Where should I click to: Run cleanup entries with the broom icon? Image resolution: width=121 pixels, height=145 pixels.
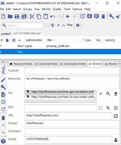click(118, 16)
